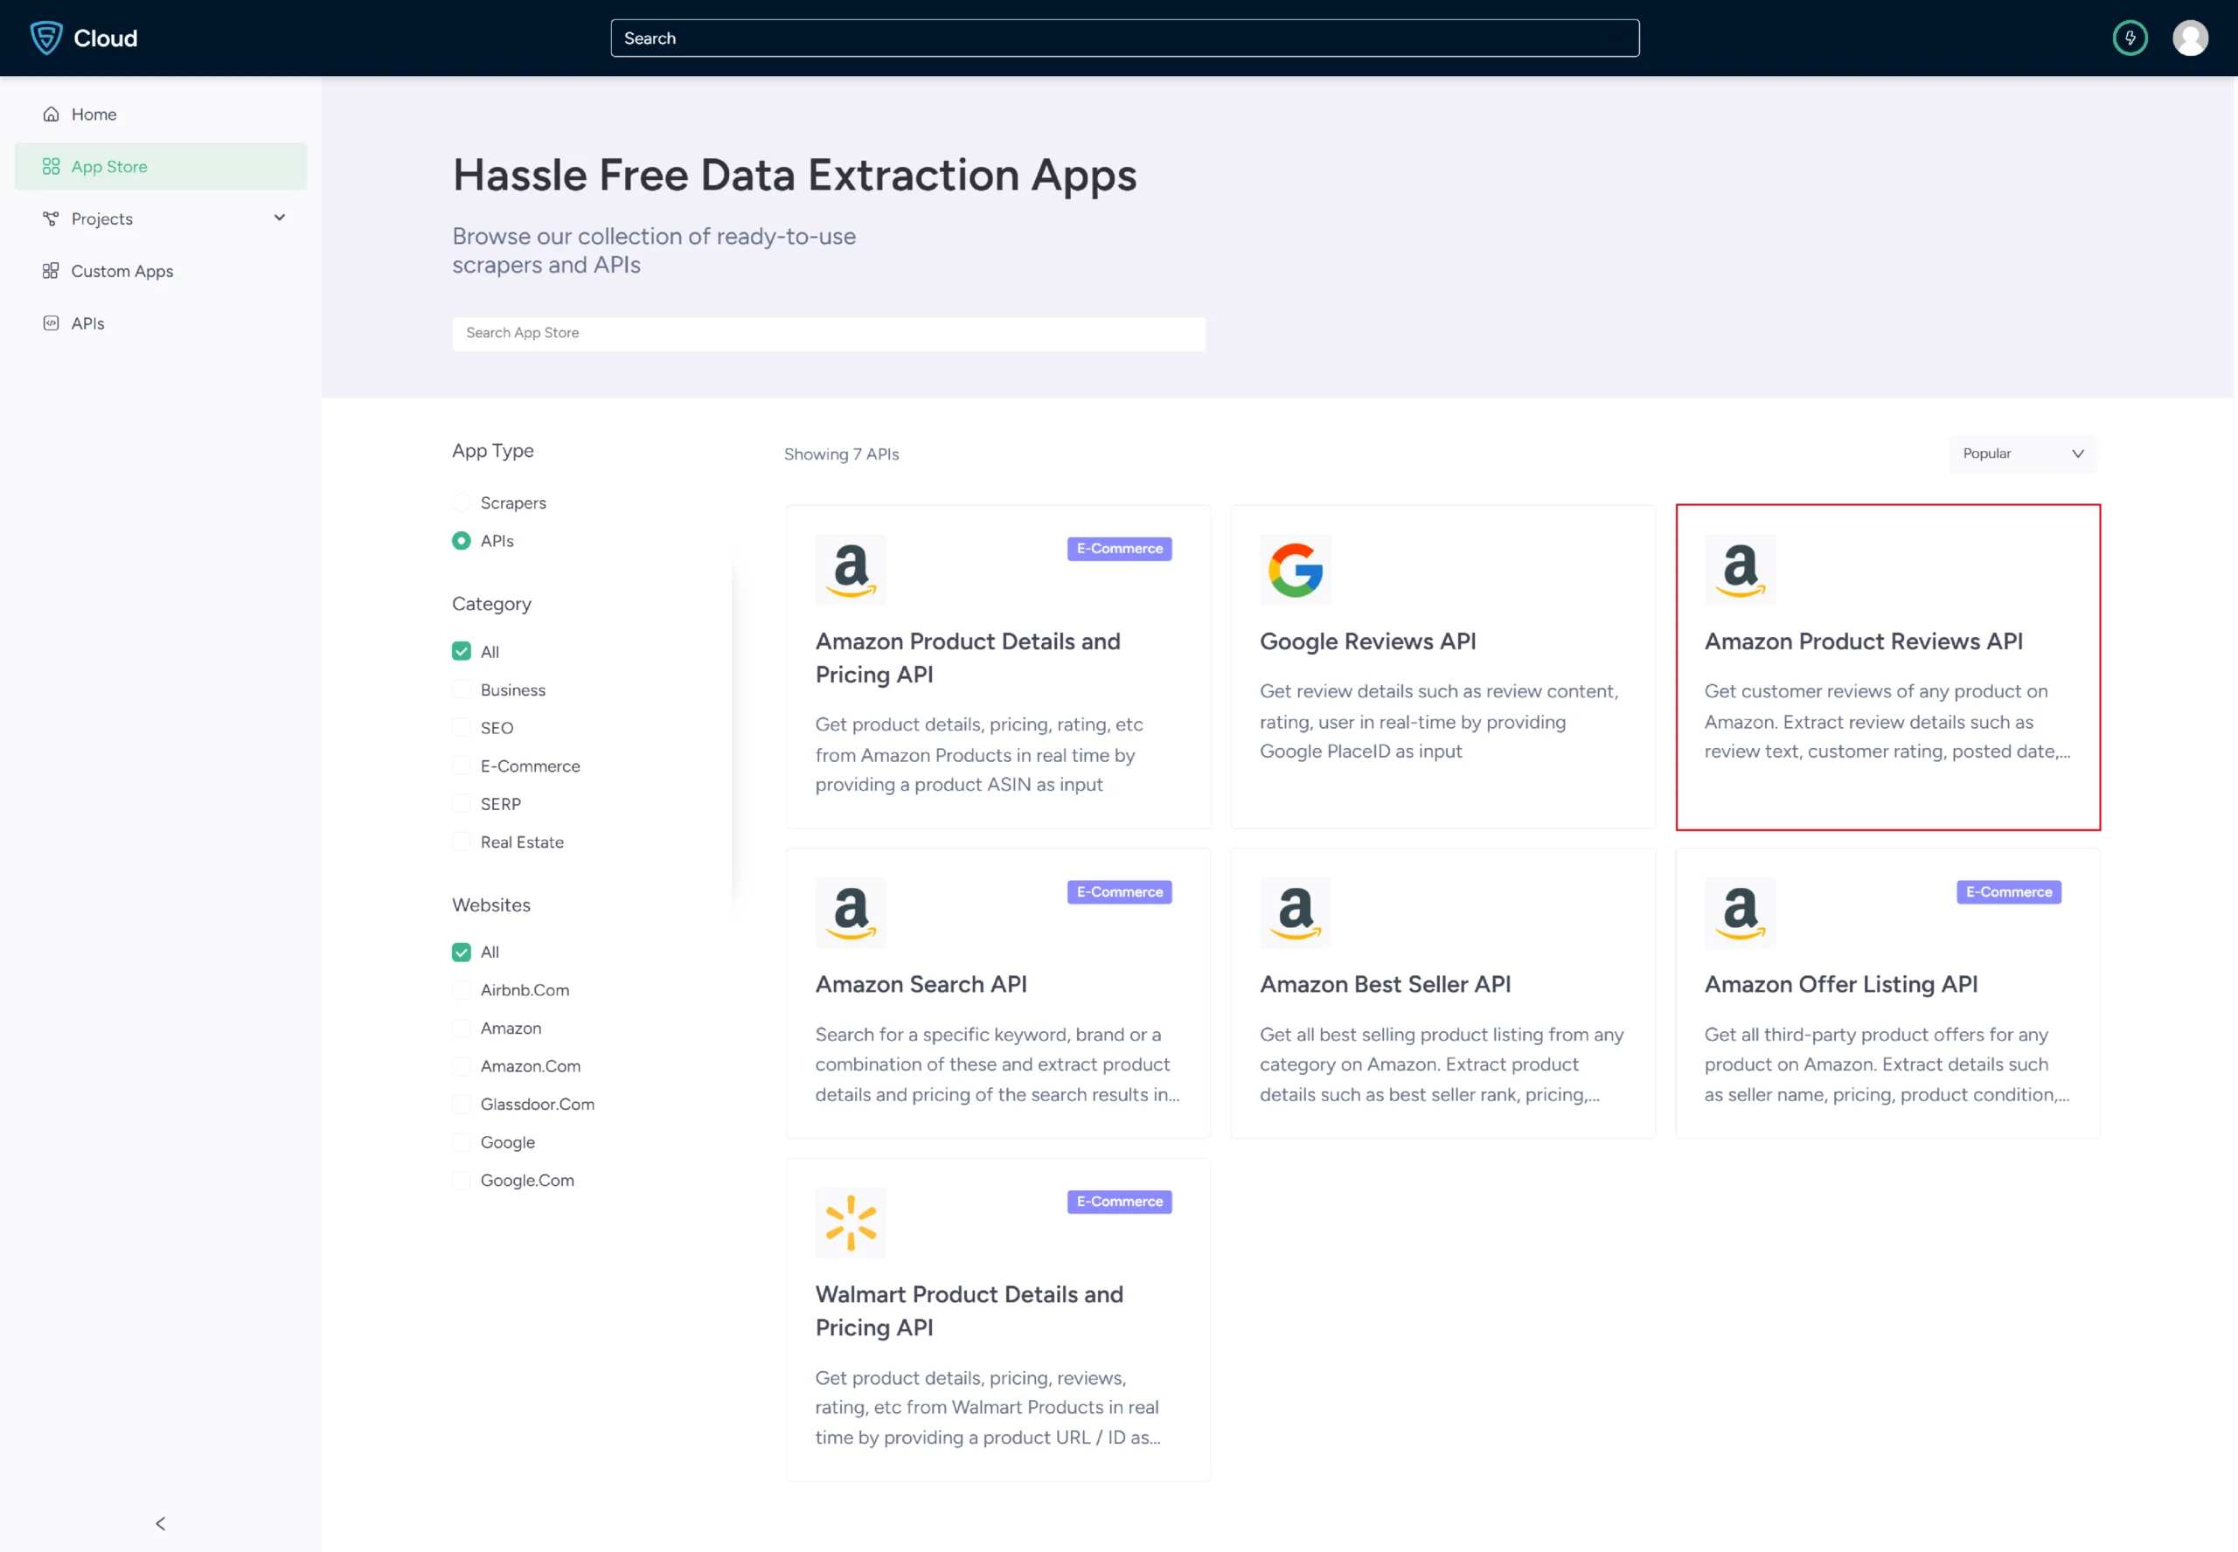Image resolution: width=2238 pixels, height=1552 pixels.
Task: Open Amazon Search API title
Action: click(920, 984)
